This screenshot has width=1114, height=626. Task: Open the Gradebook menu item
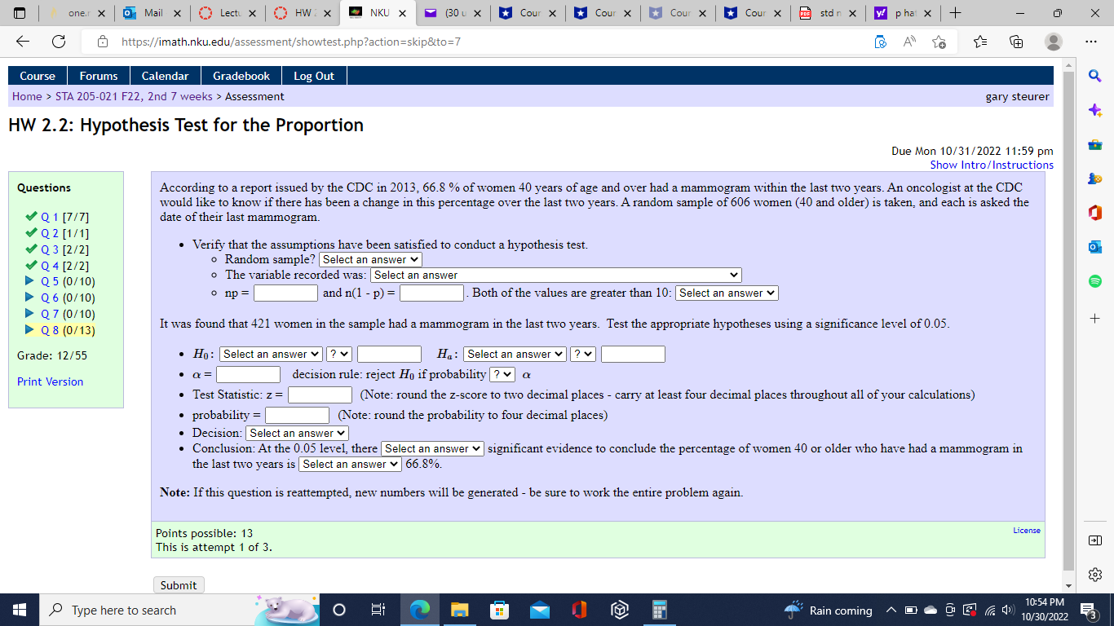pyautogui.click(x=241, y=76)
